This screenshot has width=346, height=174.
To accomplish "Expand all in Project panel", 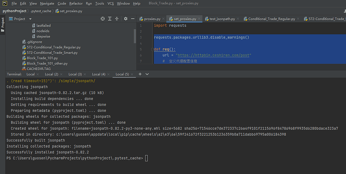I will point(110,19).
